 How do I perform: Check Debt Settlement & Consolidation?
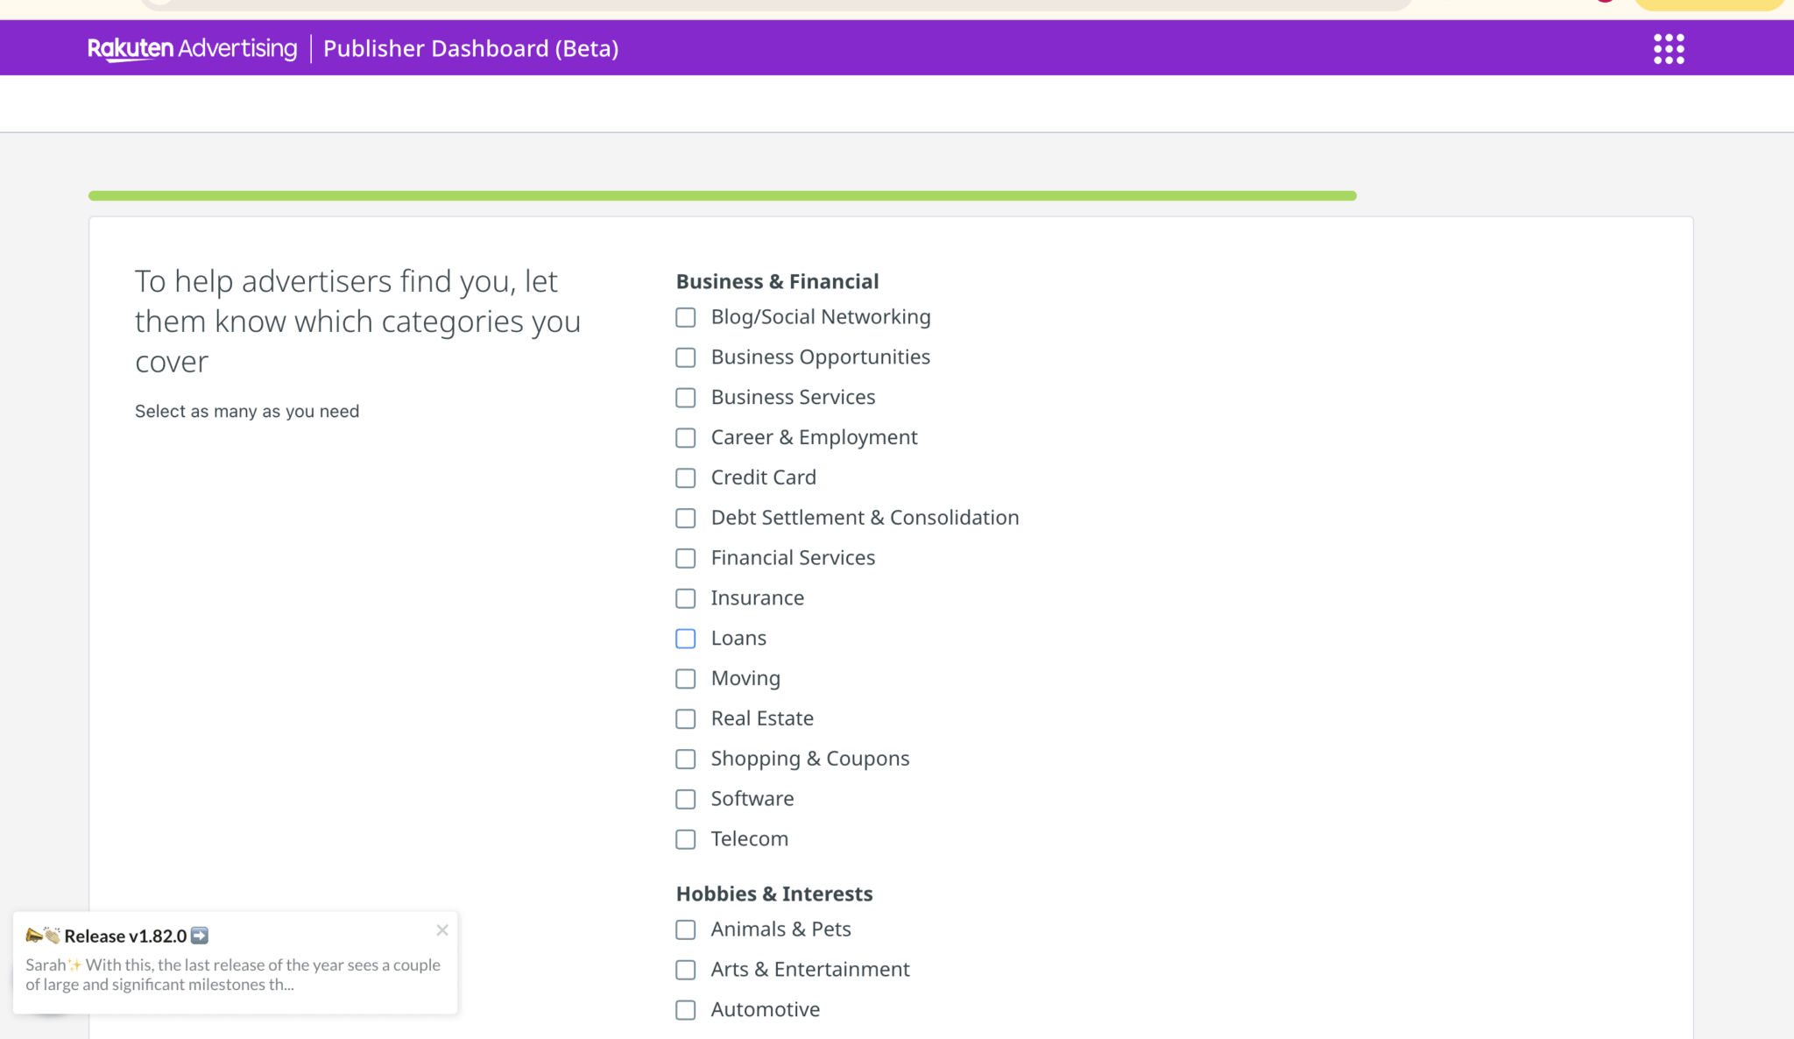pyautogui.click(x=686, y=519)
